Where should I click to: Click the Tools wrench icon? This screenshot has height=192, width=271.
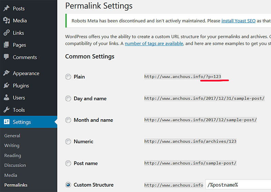tap(6, 110)
